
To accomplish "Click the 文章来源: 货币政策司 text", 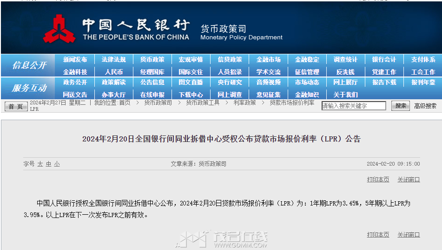I will pyautogui.click(x=198, y=164).
